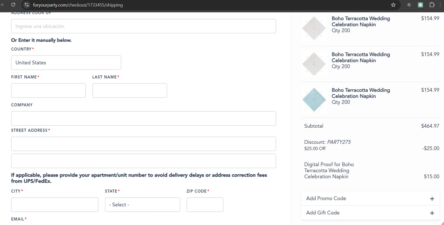Click the green extension icon in toolbar

(x=420, y=5)
